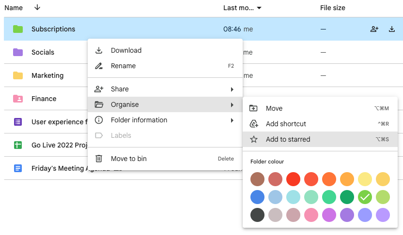Screen dimensions: 403x235
Task: Pick the light turquoise folder colour
Action: tap(293, 197)
